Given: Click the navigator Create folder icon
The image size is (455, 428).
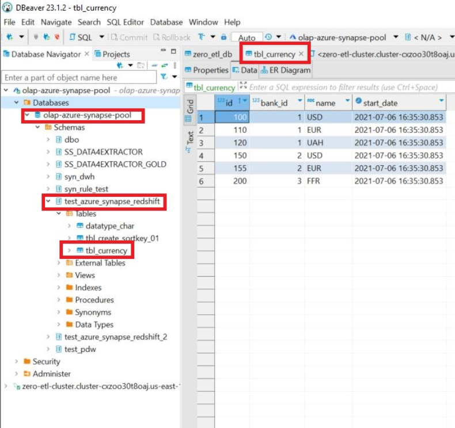Looking at the screenshot, I should (141, 66).
